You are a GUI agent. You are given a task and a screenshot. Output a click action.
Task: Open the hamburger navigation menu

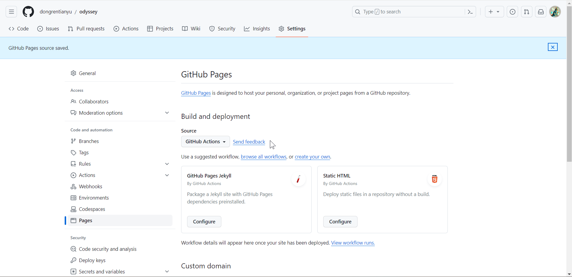pos(11,12)
